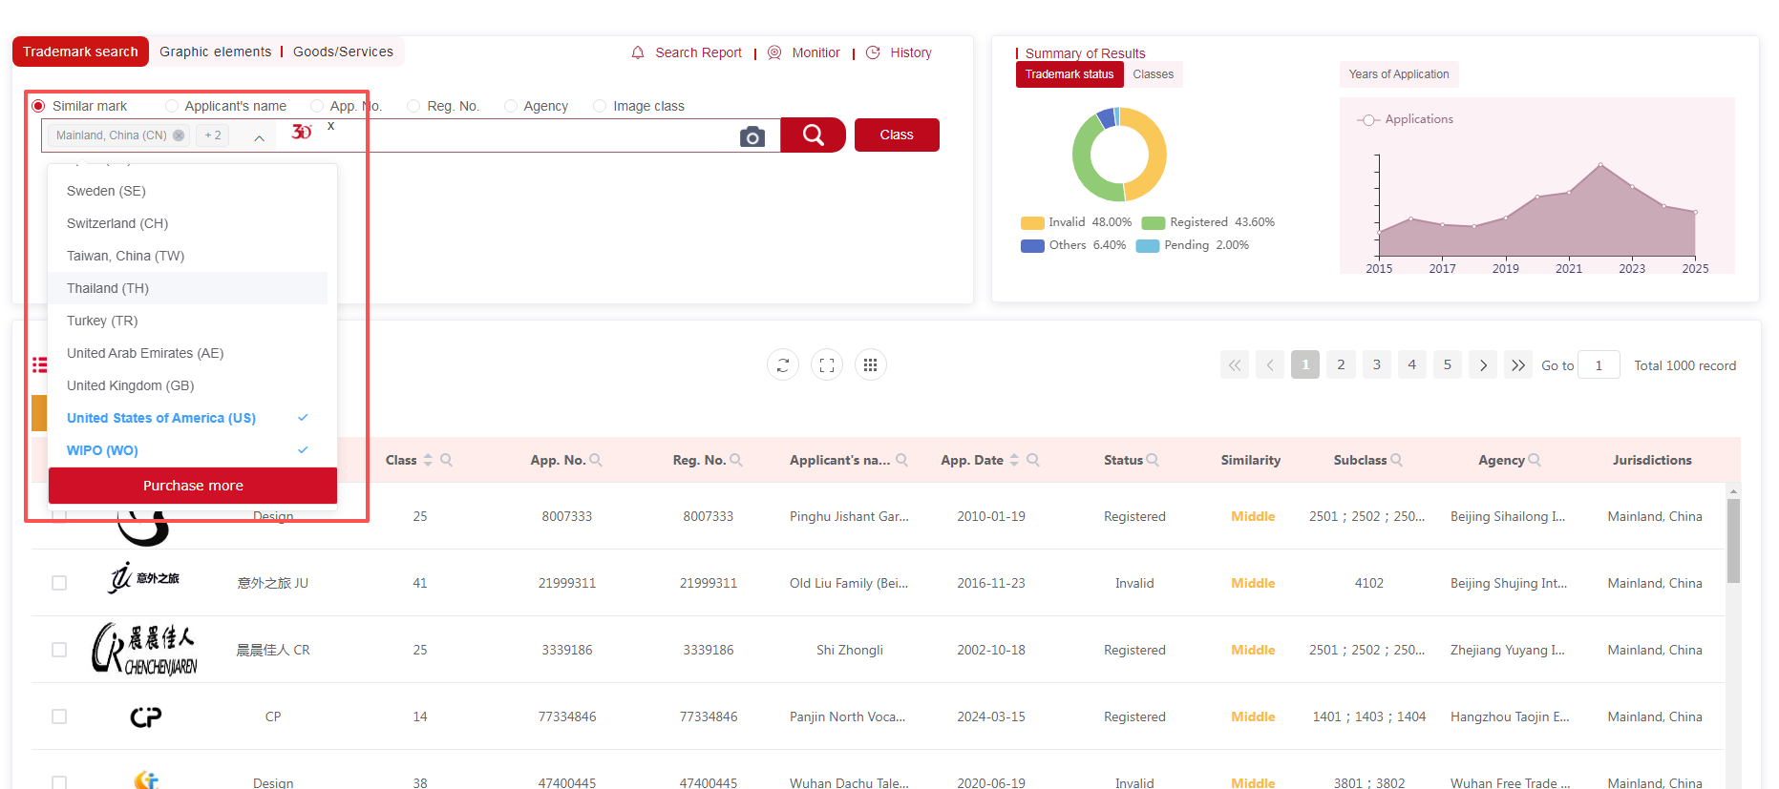Remove the Mainland, China (CN) tag

[179, 135]
